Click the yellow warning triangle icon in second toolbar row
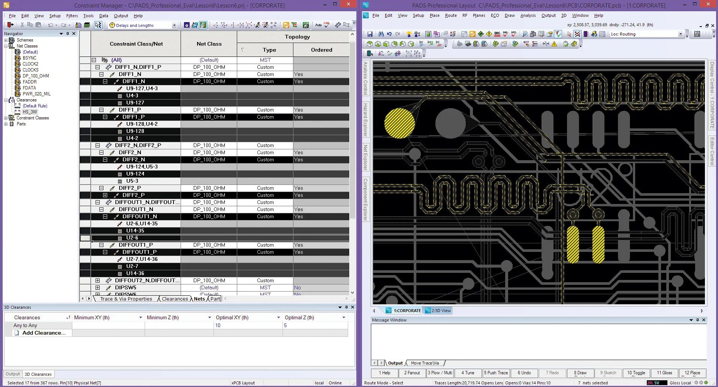The height and width of the screenshot is (387, 718). click(x=554, y=44)
